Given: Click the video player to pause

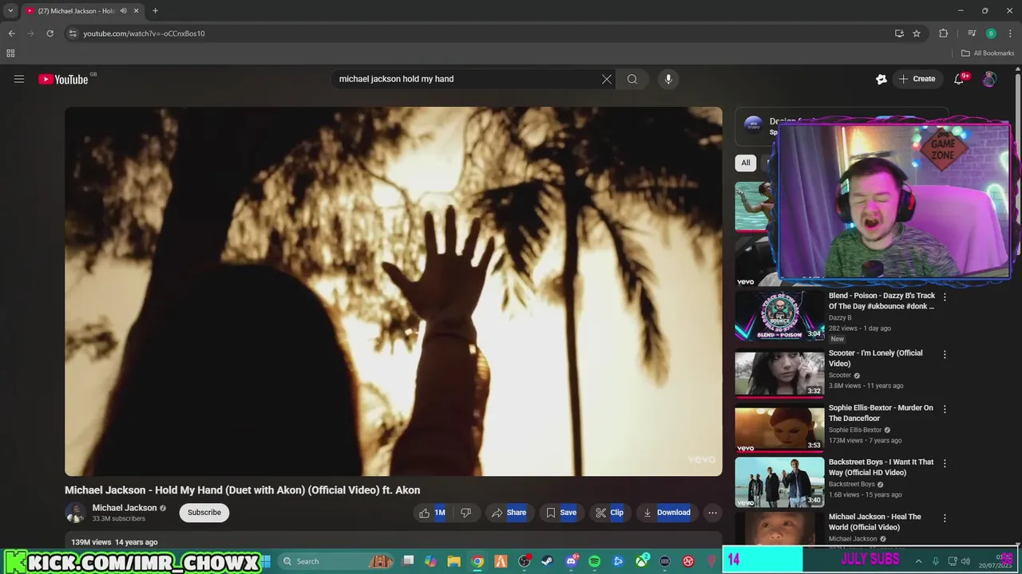Looking at the screenshot, I should coord(394,291).
